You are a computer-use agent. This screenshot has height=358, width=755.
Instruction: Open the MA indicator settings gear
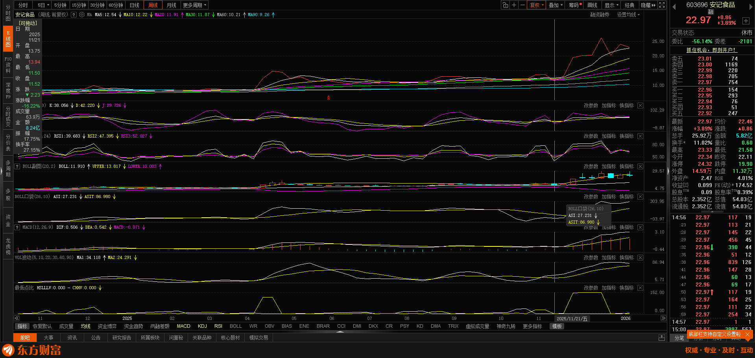point(82,15)
